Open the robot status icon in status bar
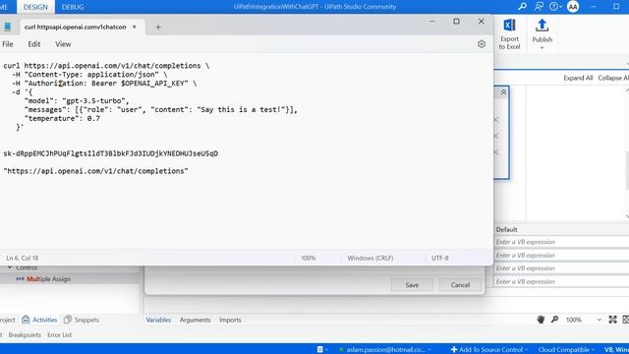This screenshot has width=629, height=354. pos(320,350)
